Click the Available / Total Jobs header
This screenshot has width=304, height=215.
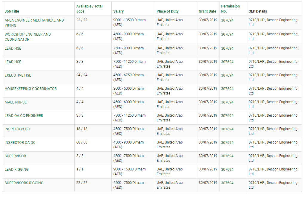(x=89, y=9)
